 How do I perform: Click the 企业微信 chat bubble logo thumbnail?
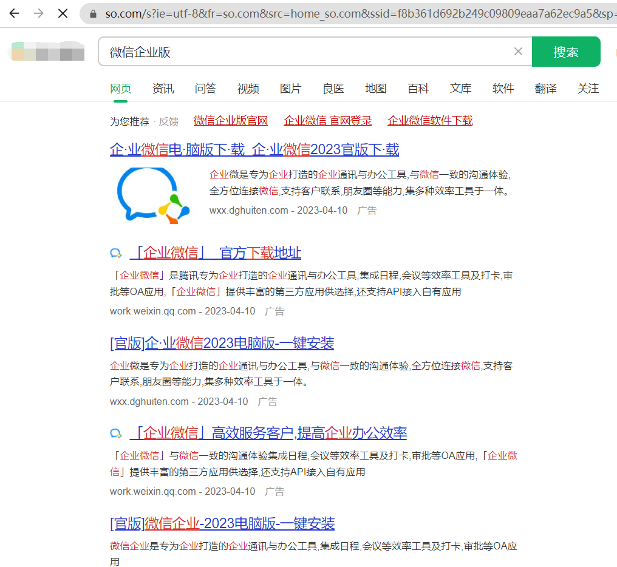tap(153, 195)
